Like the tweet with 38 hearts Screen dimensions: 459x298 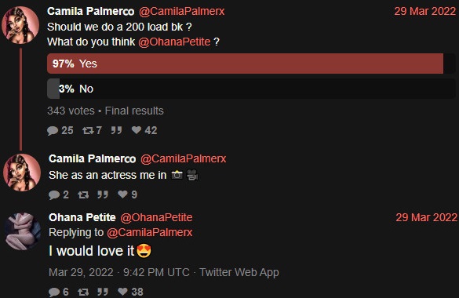(122, 291)
